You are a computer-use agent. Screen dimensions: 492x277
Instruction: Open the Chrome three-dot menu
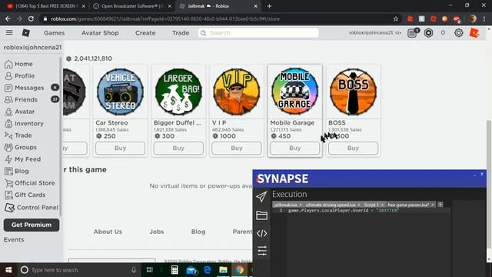[x=484, y=18]
